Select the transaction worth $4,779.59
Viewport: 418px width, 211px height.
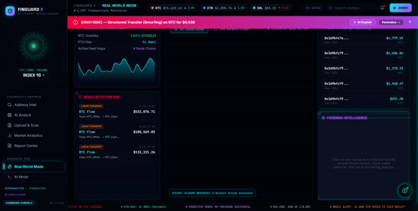pyautogui.click(x=364, y=40)
